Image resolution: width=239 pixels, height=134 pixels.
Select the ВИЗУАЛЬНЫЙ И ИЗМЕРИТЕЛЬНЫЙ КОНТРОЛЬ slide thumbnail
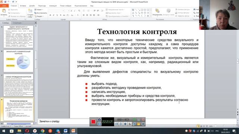tap(18, 61)
